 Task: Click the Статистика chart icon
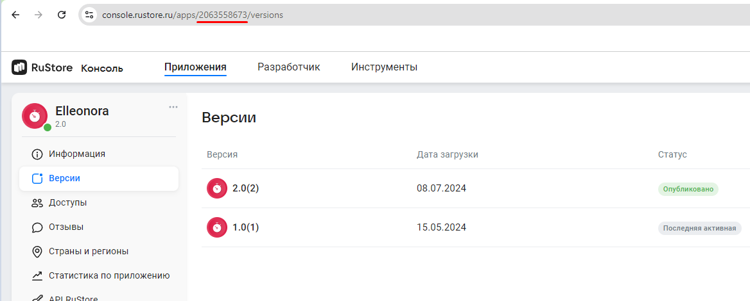tap(37, 276)
